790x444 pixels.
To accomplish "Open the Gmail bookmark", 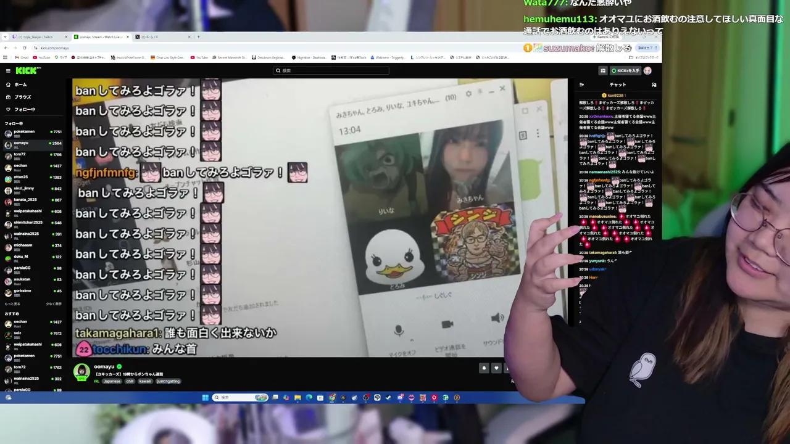I will [22, 57].
